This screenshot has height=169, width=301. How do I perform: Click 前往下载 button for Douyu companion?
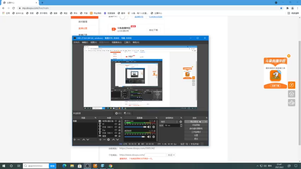[154, 30]
